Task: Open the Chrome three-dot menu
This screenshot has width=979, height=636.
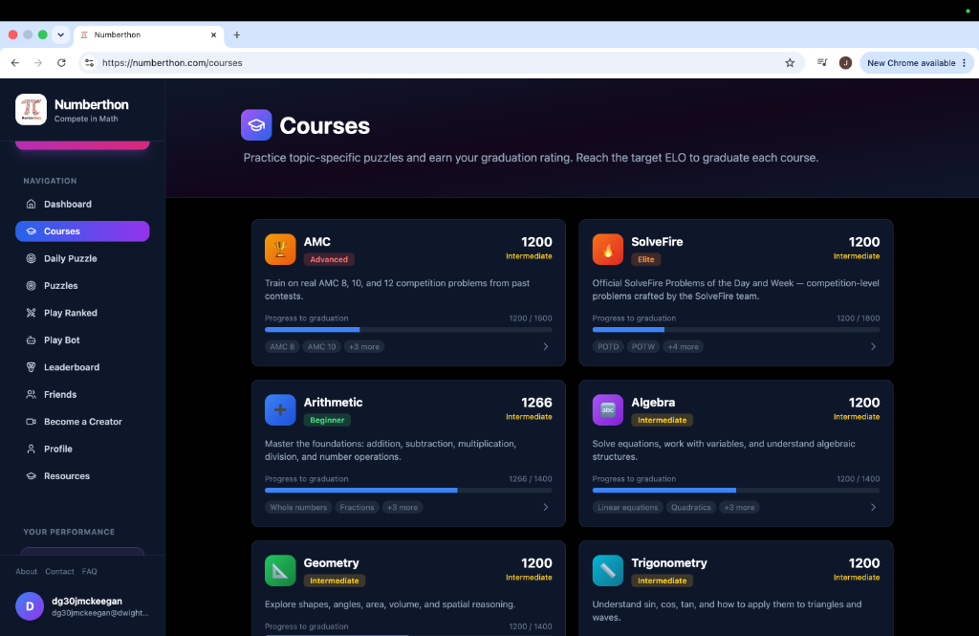Action: 964,62
